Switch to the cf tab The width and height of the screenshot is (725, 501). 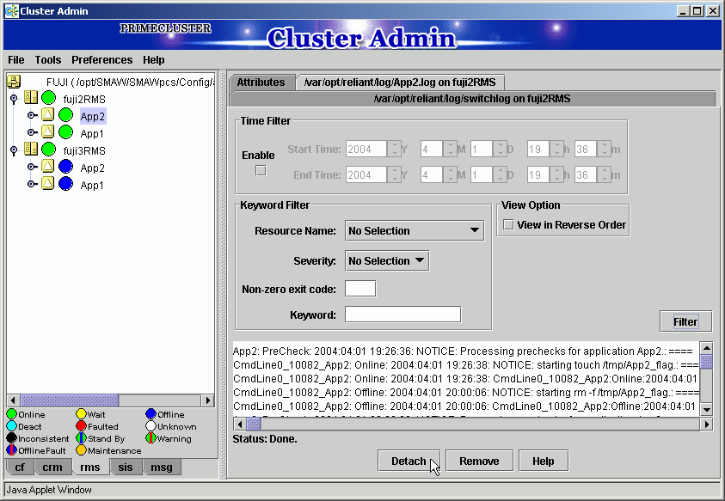(20, 467)
